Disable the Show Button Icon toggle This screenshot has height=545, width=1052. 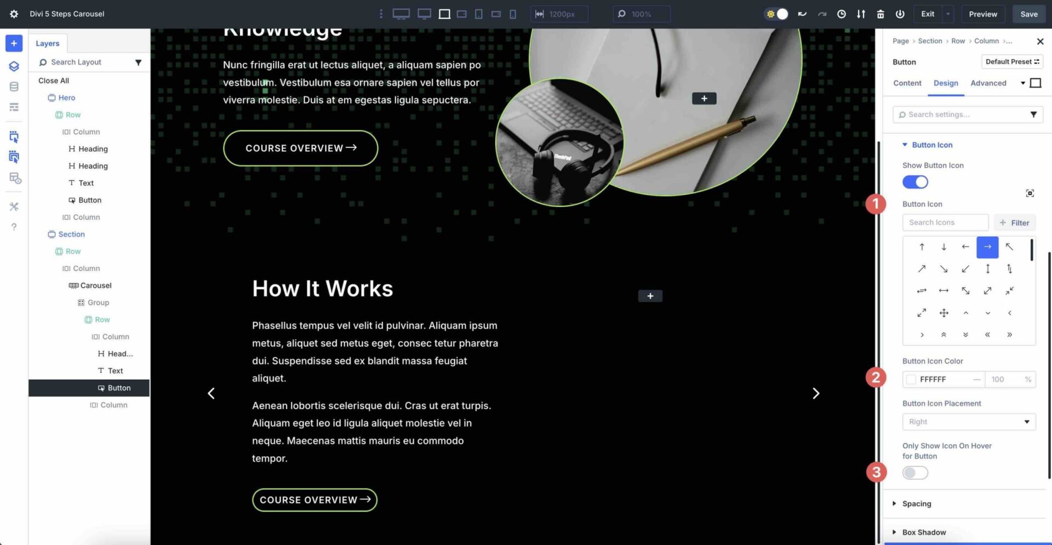tap(915, 182)
